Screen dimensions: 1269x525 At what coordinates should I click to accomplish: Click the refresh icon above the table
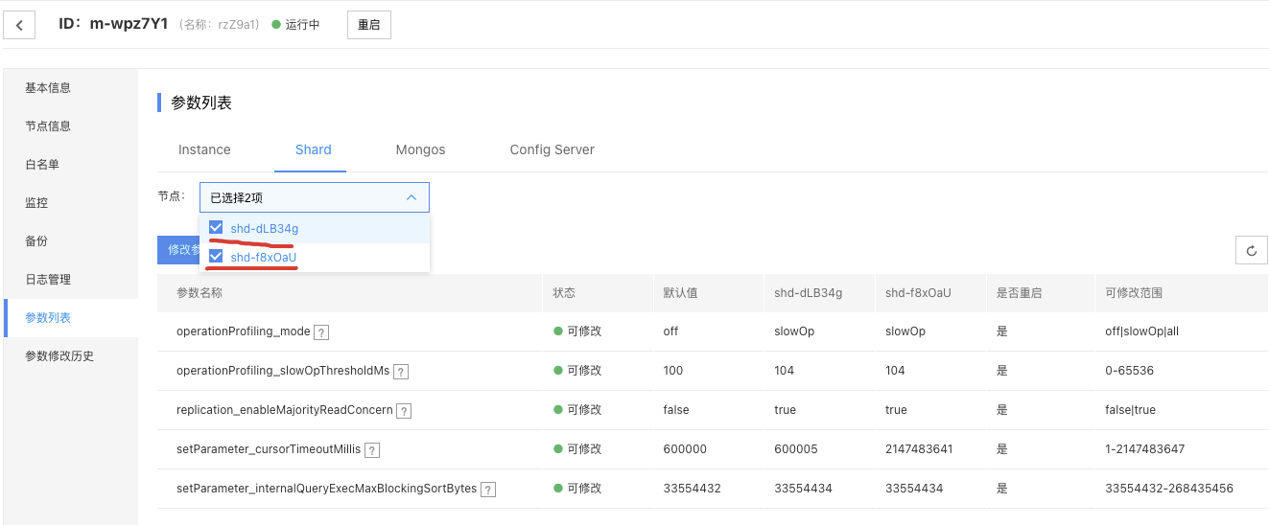(x=1251, y=250)
